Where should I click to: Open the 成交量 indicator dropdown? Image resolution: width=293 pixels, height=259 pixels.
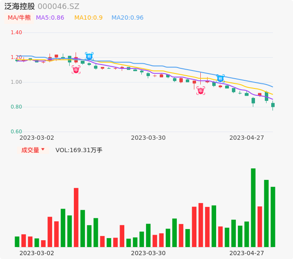point(33,150)
